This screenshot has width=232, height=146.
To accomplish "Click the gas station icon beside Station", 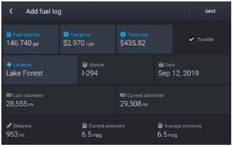I will pos(85,65).
